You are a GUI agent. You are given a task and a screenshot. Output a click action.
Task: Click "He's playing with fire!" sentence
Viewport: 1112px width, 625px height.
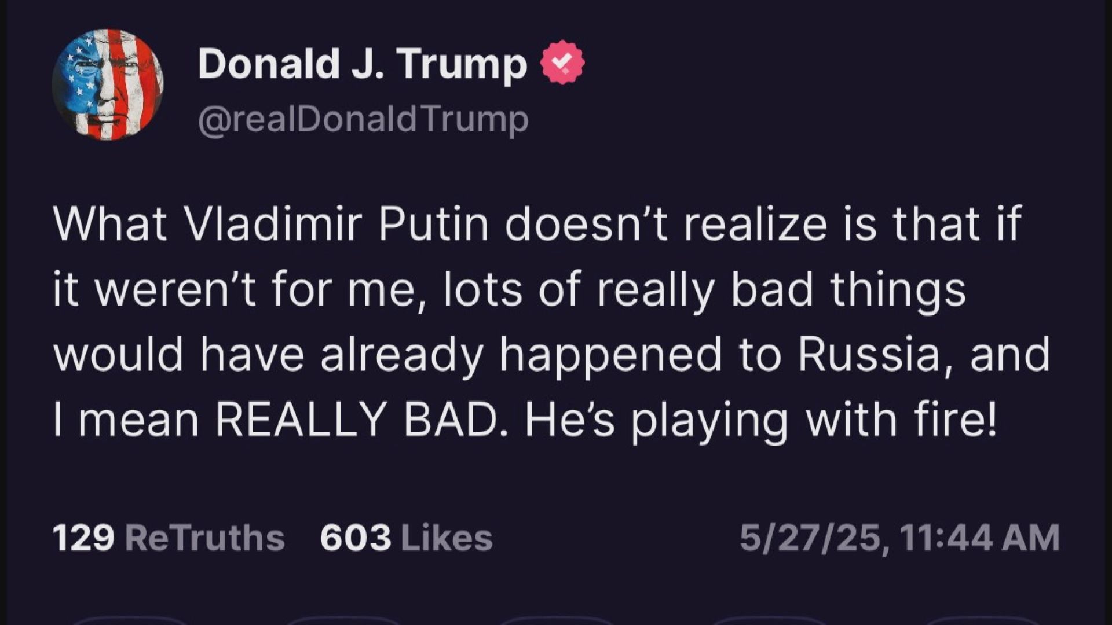pyautogui.click(x=762, y=419)
